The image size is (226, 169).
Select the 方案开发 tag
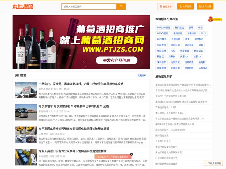(175, 62)
